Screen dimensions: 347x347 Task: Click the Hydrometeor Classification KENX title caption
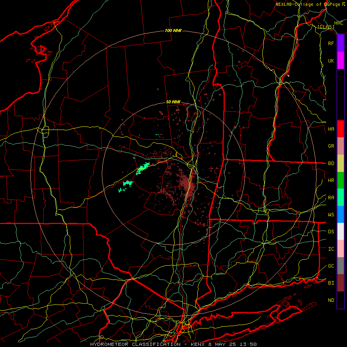(173, 344)
